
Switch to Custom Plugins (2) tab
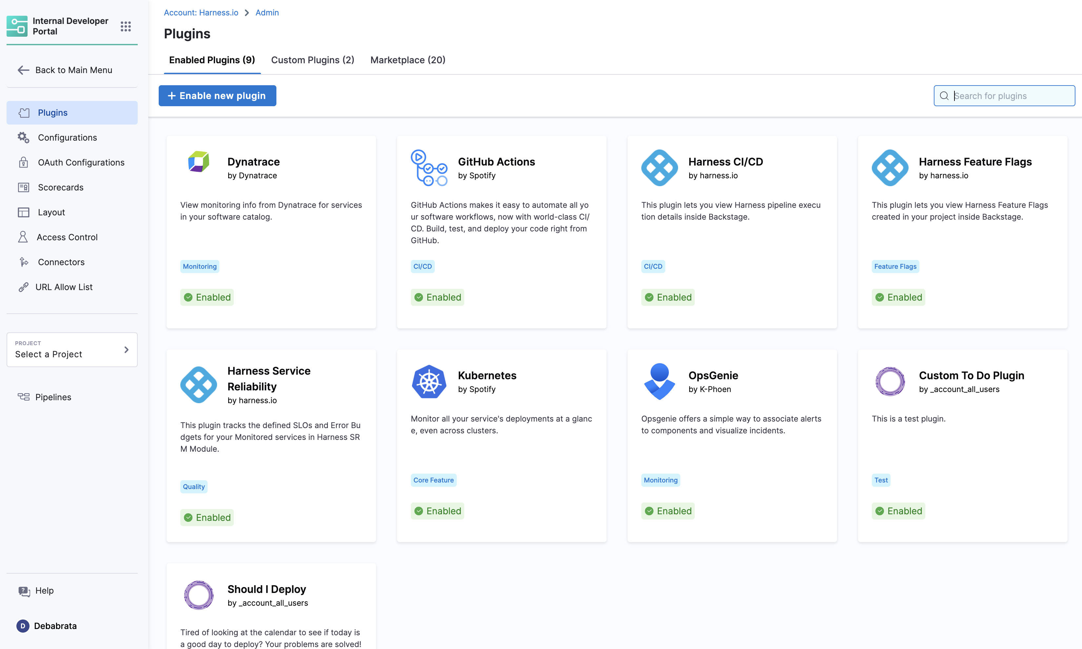coord(312,60)
